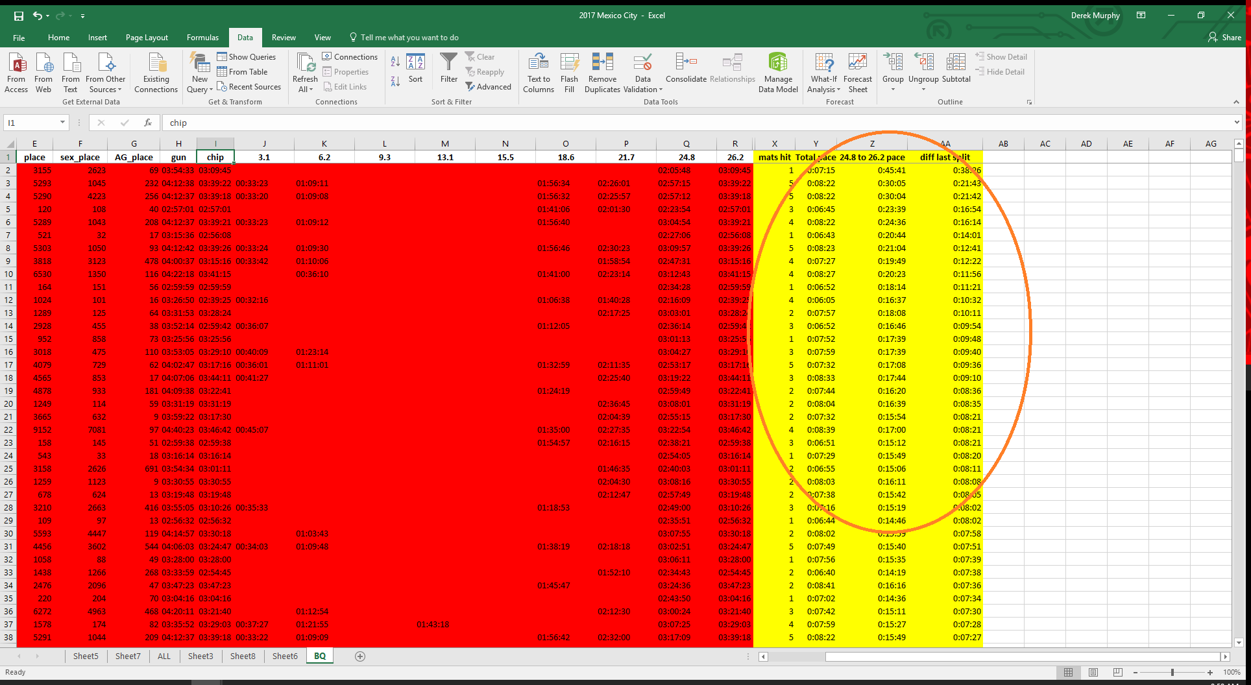Viewport: 1251px width, 685px height.
Task: Click Recent Sources
Action: pos(249,87)
